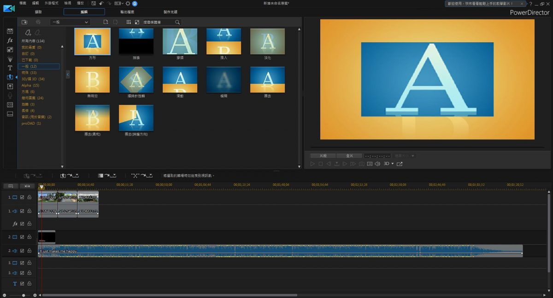Image resolution: width=553 pixels, height=298 pixels.
Task: Collapse the category panel with side arrow
Action: pos(68,74)
